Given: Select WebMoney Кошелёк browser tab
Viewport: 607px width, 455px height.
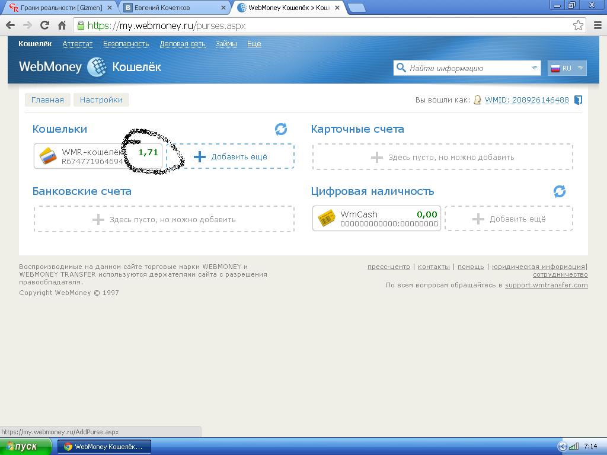Looking at the screenshot, I should coord(289,7).
